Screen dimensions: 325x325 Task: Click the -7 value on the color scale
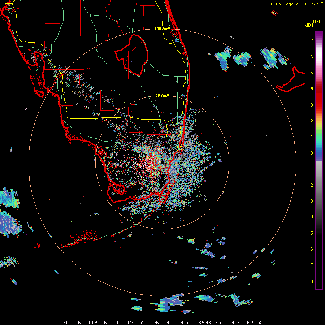[x=310, y=265]
